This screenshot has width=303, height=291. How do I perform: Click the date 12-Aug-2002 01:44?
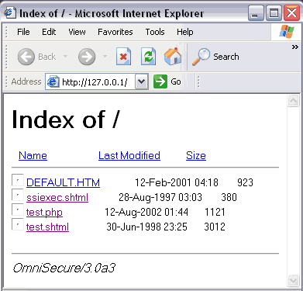coord(146,212)
